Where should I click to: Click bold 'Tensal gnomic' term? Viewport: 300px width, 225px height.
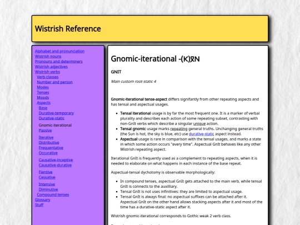(x=133, y=129)
